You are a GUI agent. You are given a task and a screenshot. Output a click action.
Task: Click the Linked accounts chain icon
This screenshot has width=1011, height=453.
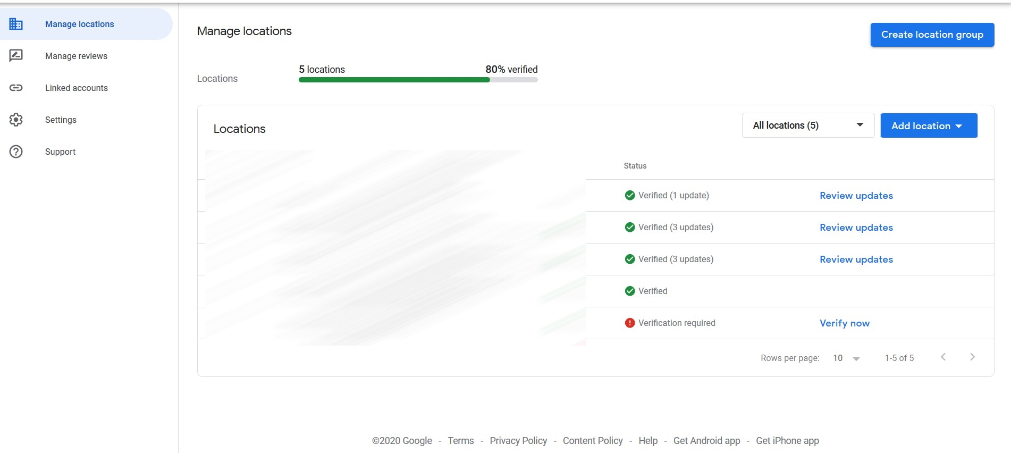(16, 88)
